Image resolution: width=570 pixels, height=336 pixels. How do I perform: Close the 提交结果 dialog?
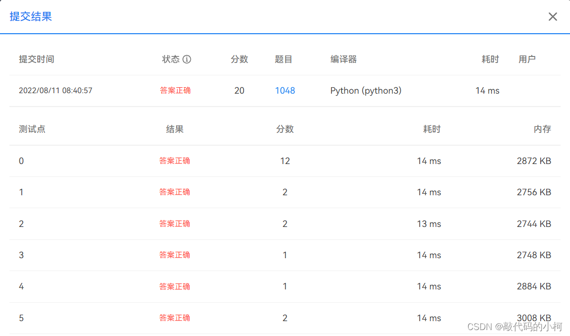[x=553, y=16]
